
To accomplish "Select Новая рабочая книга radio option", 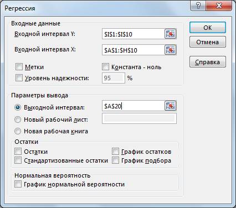I will click(x=18, y=131).
